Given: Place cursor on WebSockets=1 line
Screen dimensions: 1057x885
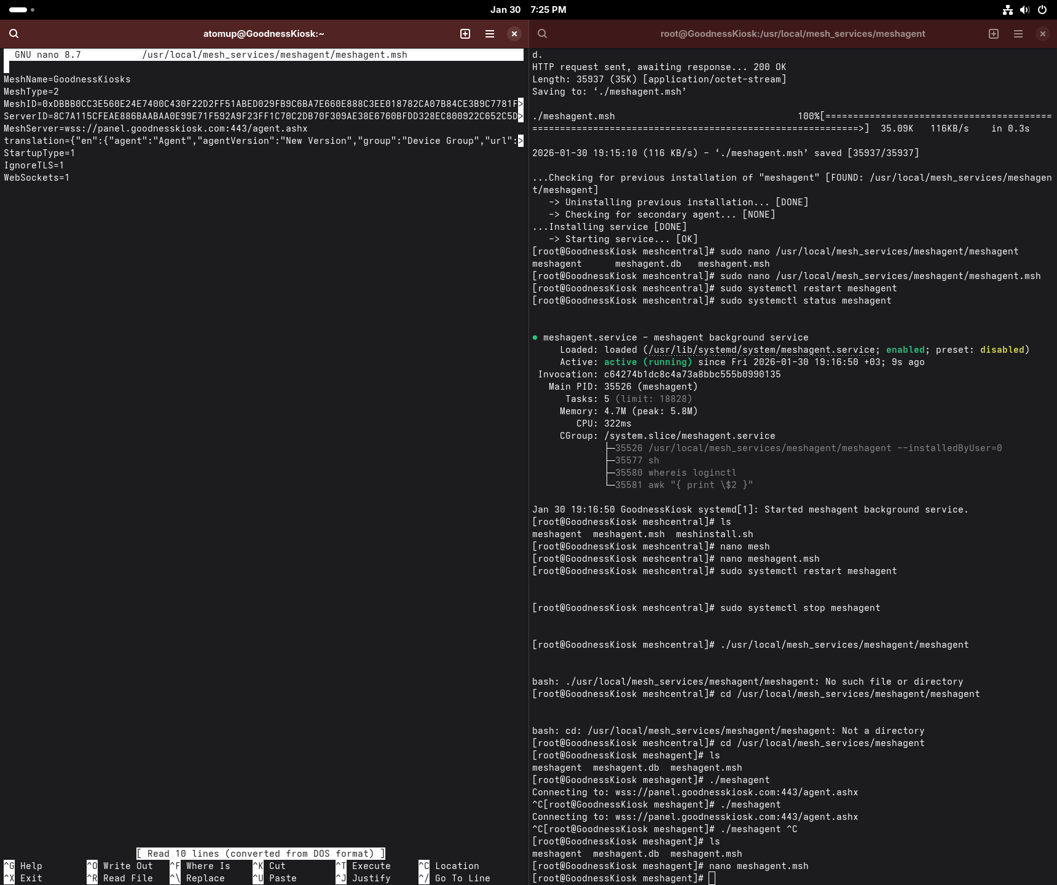Looking at the screenshot, I should tap(37, 178).
